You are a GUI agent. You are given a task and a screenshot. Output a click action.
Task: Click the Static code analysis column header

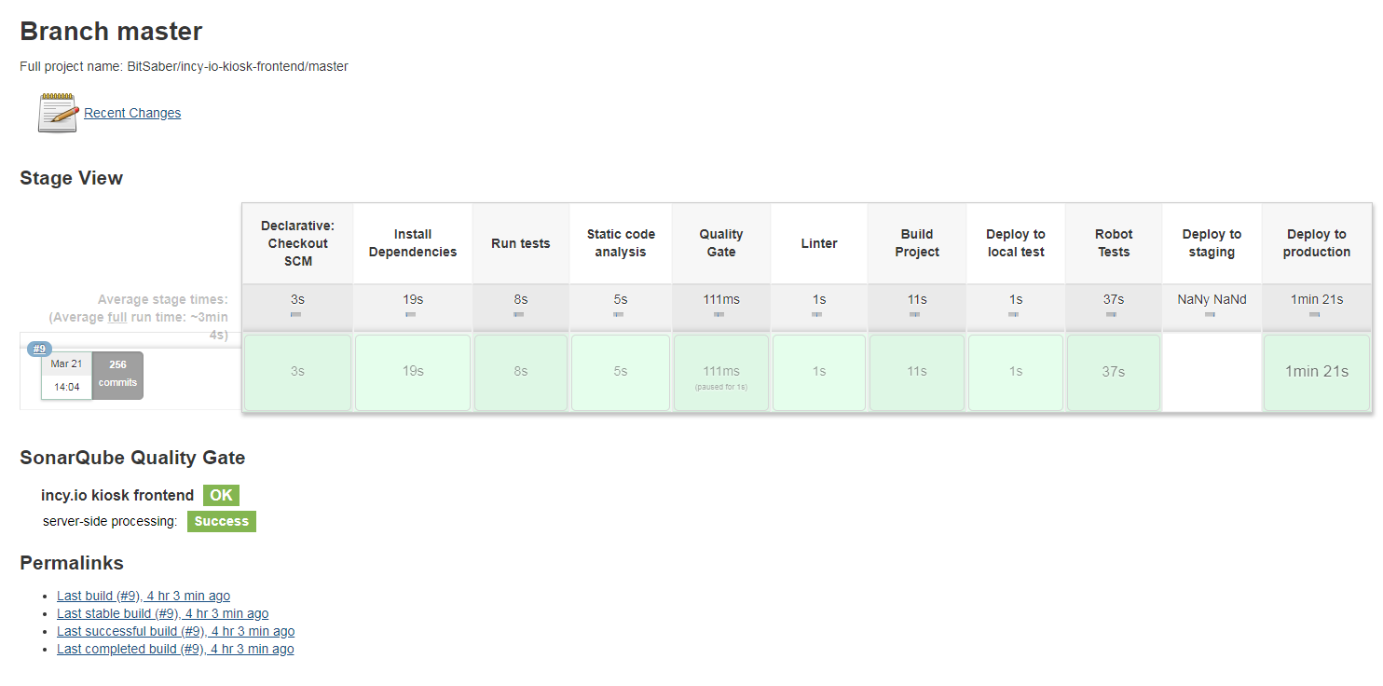pyautogui.click(x=621, y=243)
